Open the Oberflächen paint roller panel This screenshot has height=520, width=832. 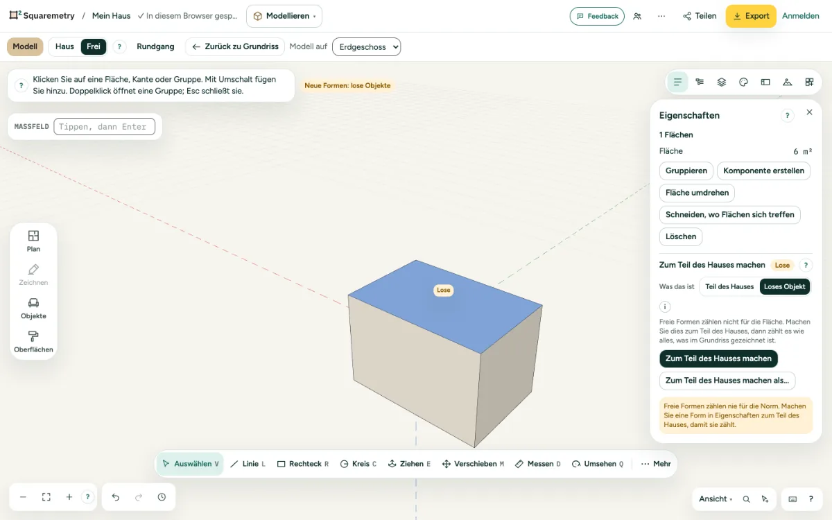point(33,342)
